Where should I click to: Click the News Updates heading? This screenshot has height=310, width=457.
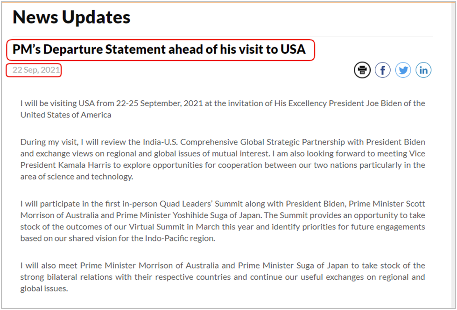pyautogui.click(x=71, y=17)
